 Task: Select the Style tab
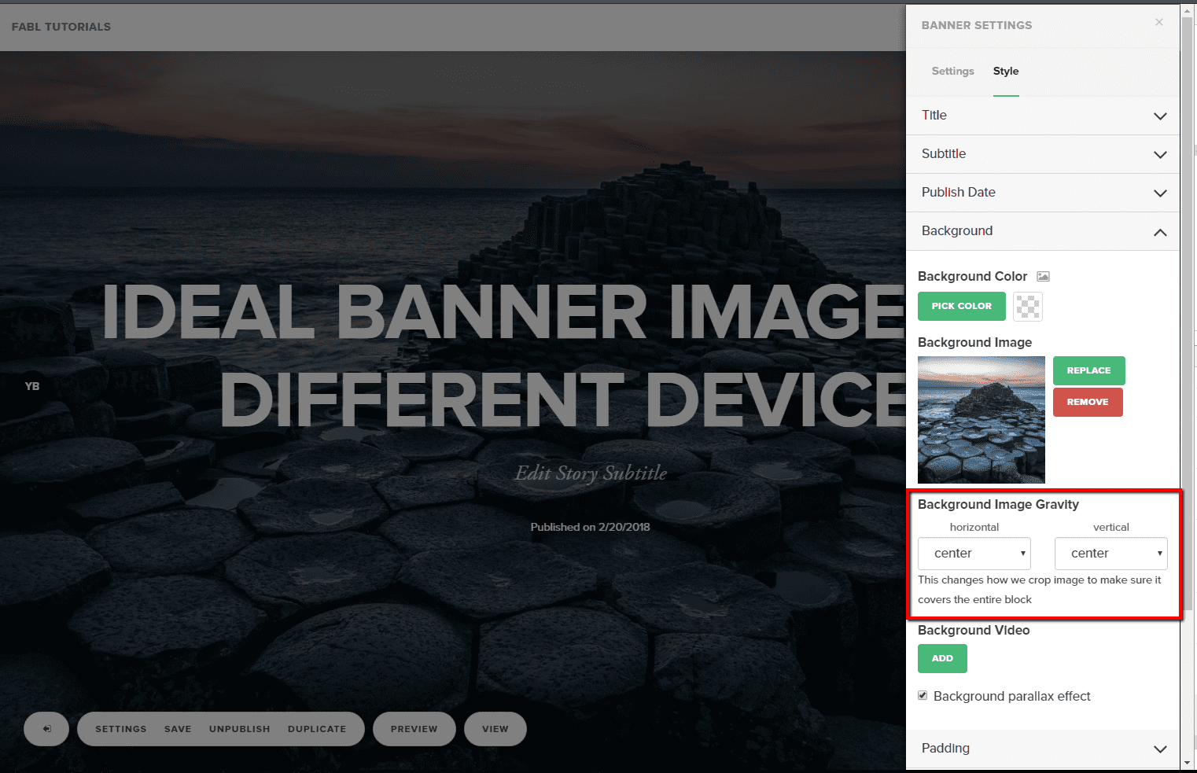tap(1005, 71)
